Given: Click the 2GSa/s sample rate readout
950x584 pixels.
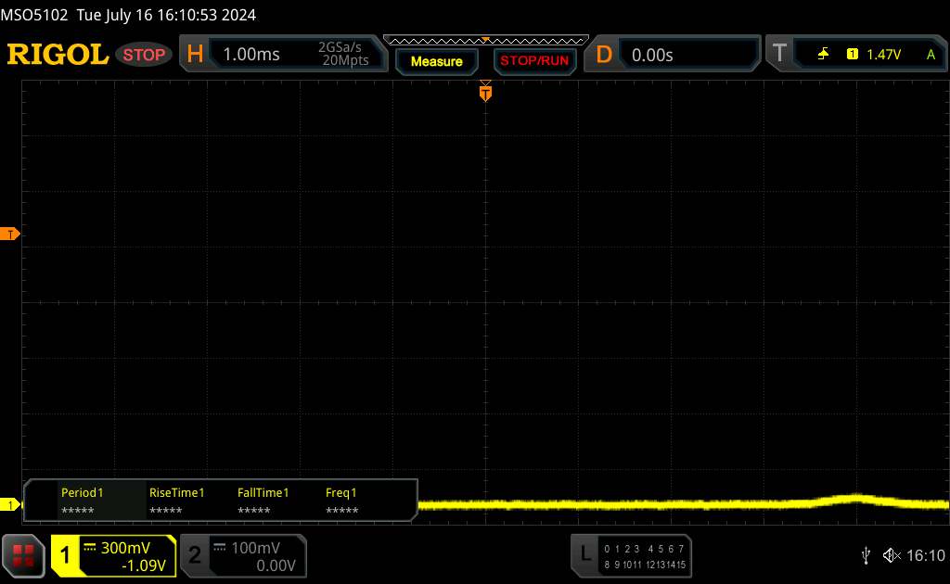Looking at the screenshot, I should tap(340, 47).
